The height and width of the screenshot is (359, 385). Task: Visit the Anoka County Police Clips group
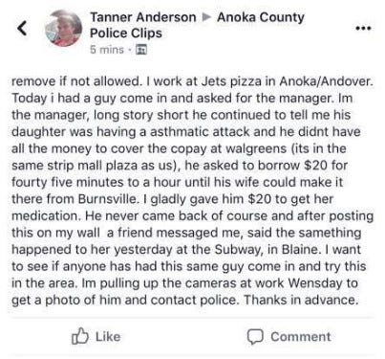(x=197, y=25)
